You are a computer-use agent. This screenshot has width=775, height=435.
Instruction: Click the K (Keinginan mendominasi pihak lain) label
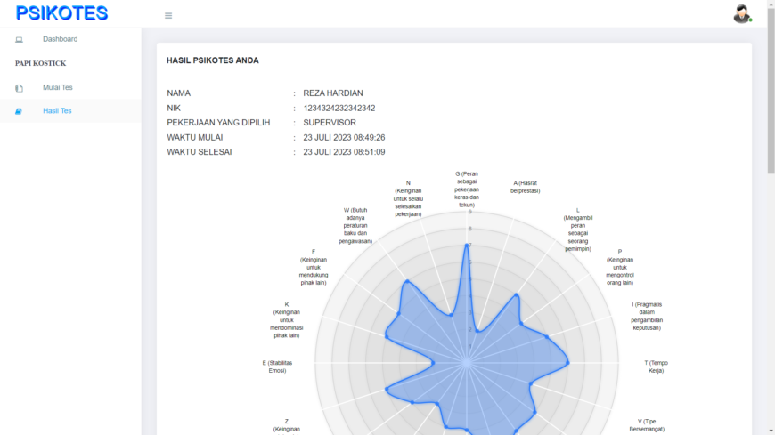click(x=287, y=320)
